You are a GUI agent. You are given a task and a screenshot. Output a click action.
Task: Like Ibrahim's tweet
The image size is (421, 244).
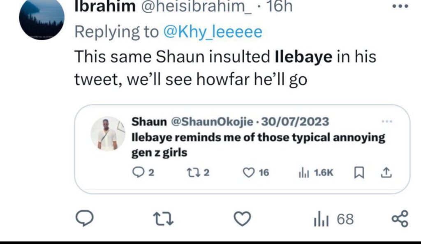tap(242, 219)
